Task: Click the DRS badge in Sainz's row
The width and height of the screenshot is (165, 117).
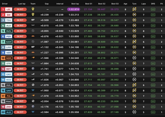Action: (153, 15)
